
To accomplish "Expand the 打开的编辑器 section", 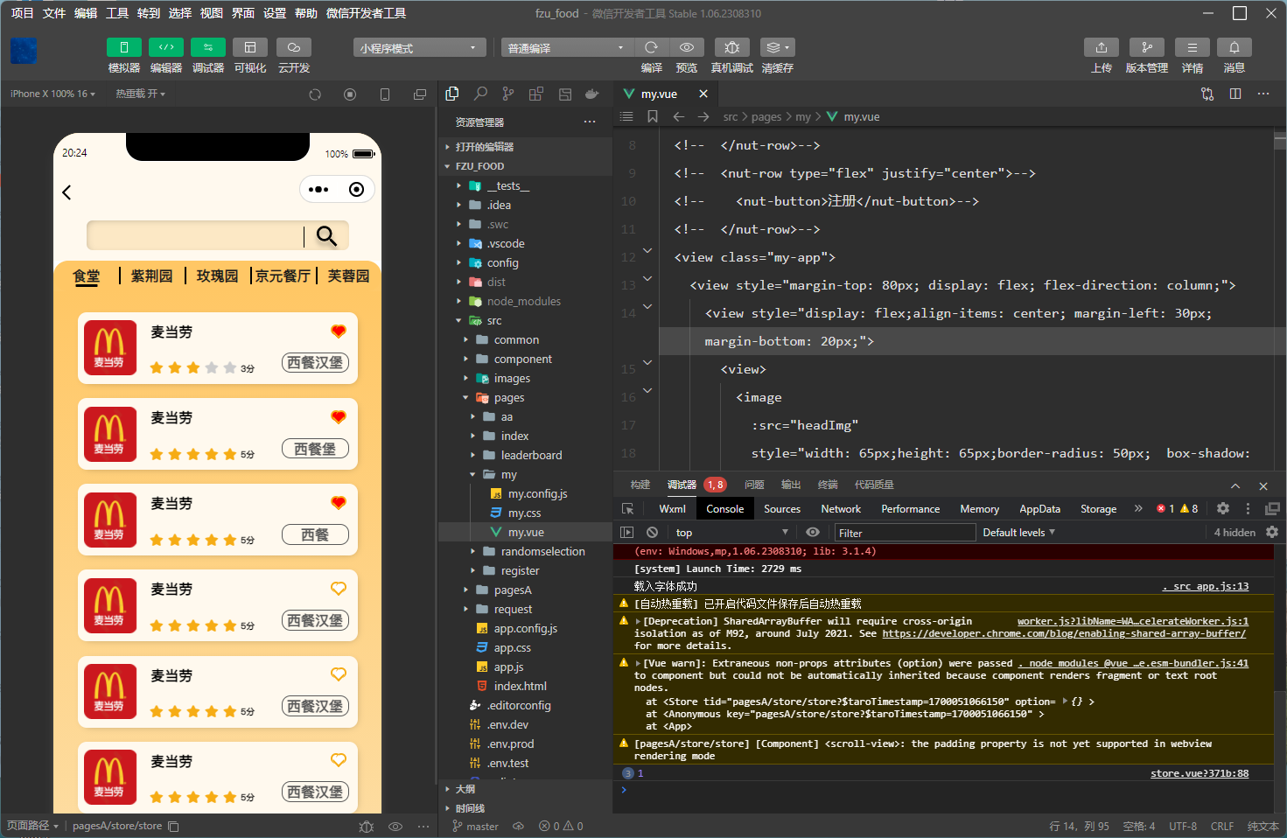I will (525, 147).
